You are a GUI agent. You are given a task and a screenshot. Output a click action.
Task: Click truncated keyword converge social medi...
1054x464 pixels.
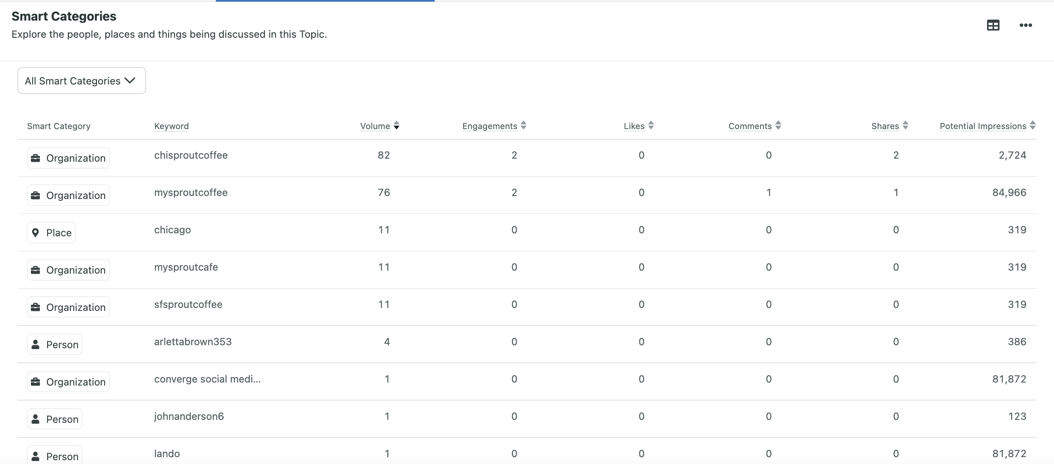[207, 379]
